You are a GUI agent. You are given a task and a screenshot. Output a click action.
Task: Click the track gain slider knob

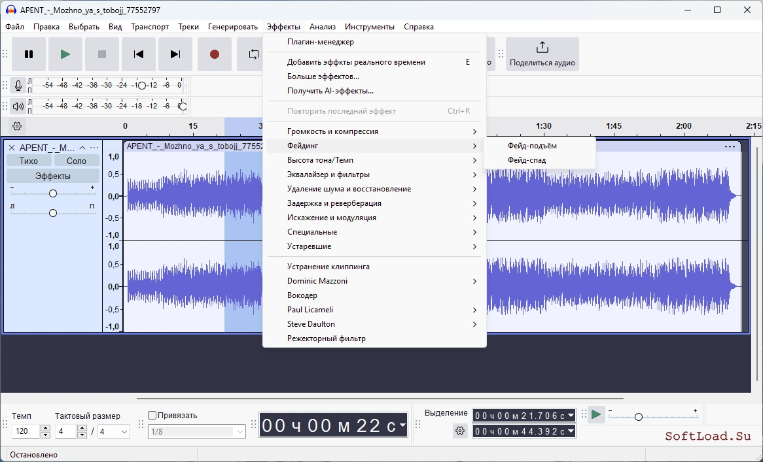(x=53, y=193)
